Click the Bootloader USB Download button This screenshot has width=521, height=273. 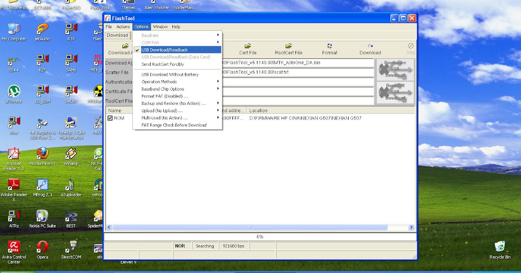pos(395,69)
